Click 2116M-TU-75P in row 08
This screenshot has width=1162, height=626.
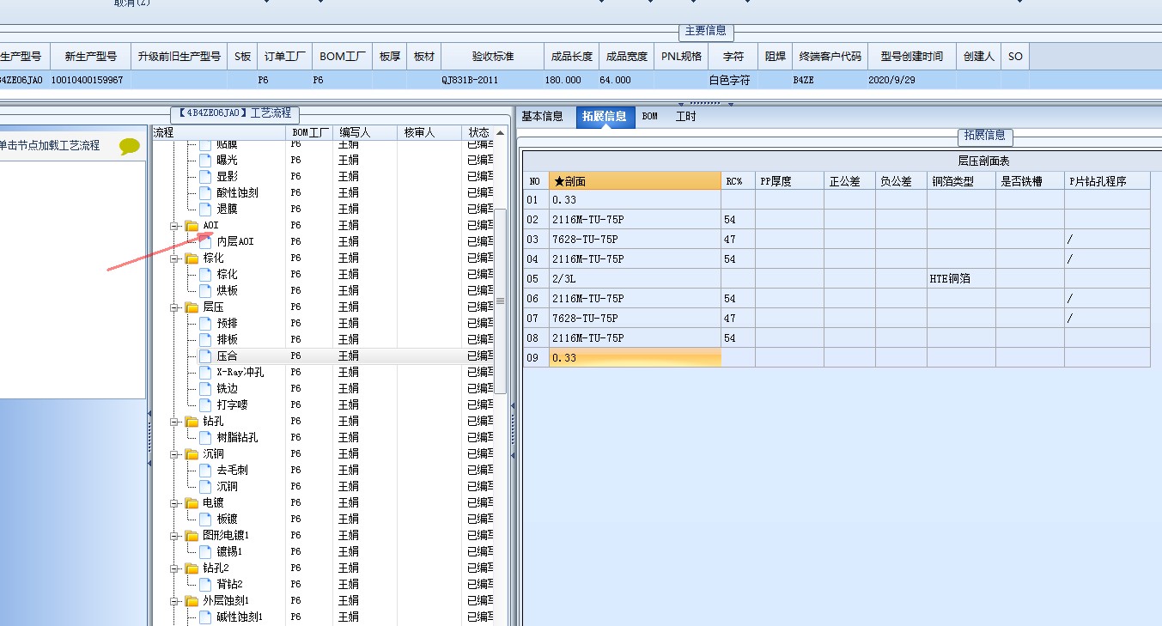coord(635,338)
